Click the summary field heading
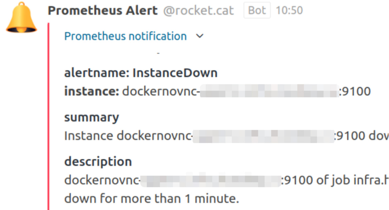This screenshot has height=210, width=389. click(91, 117)
